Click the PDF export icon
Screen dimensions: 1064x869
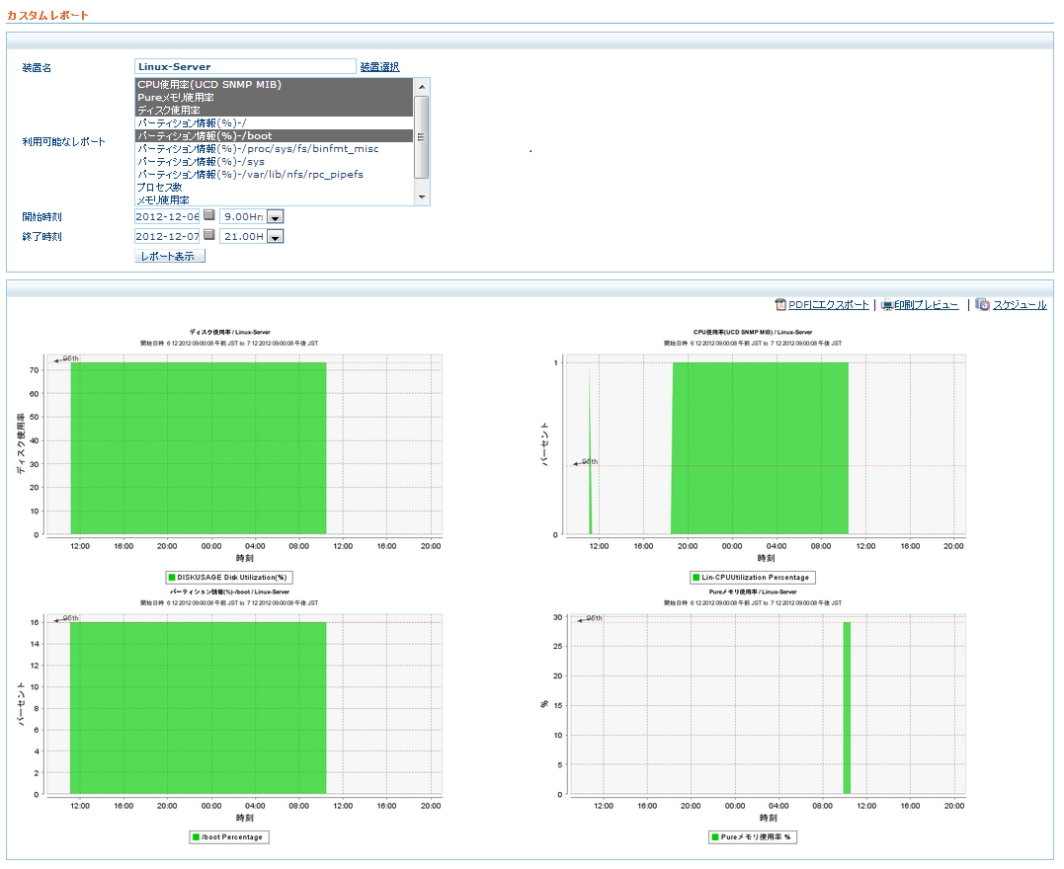click(780, 305)
